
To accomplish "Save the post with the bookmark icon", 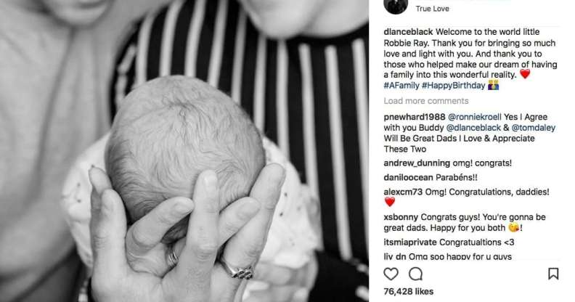I will 553,274.
